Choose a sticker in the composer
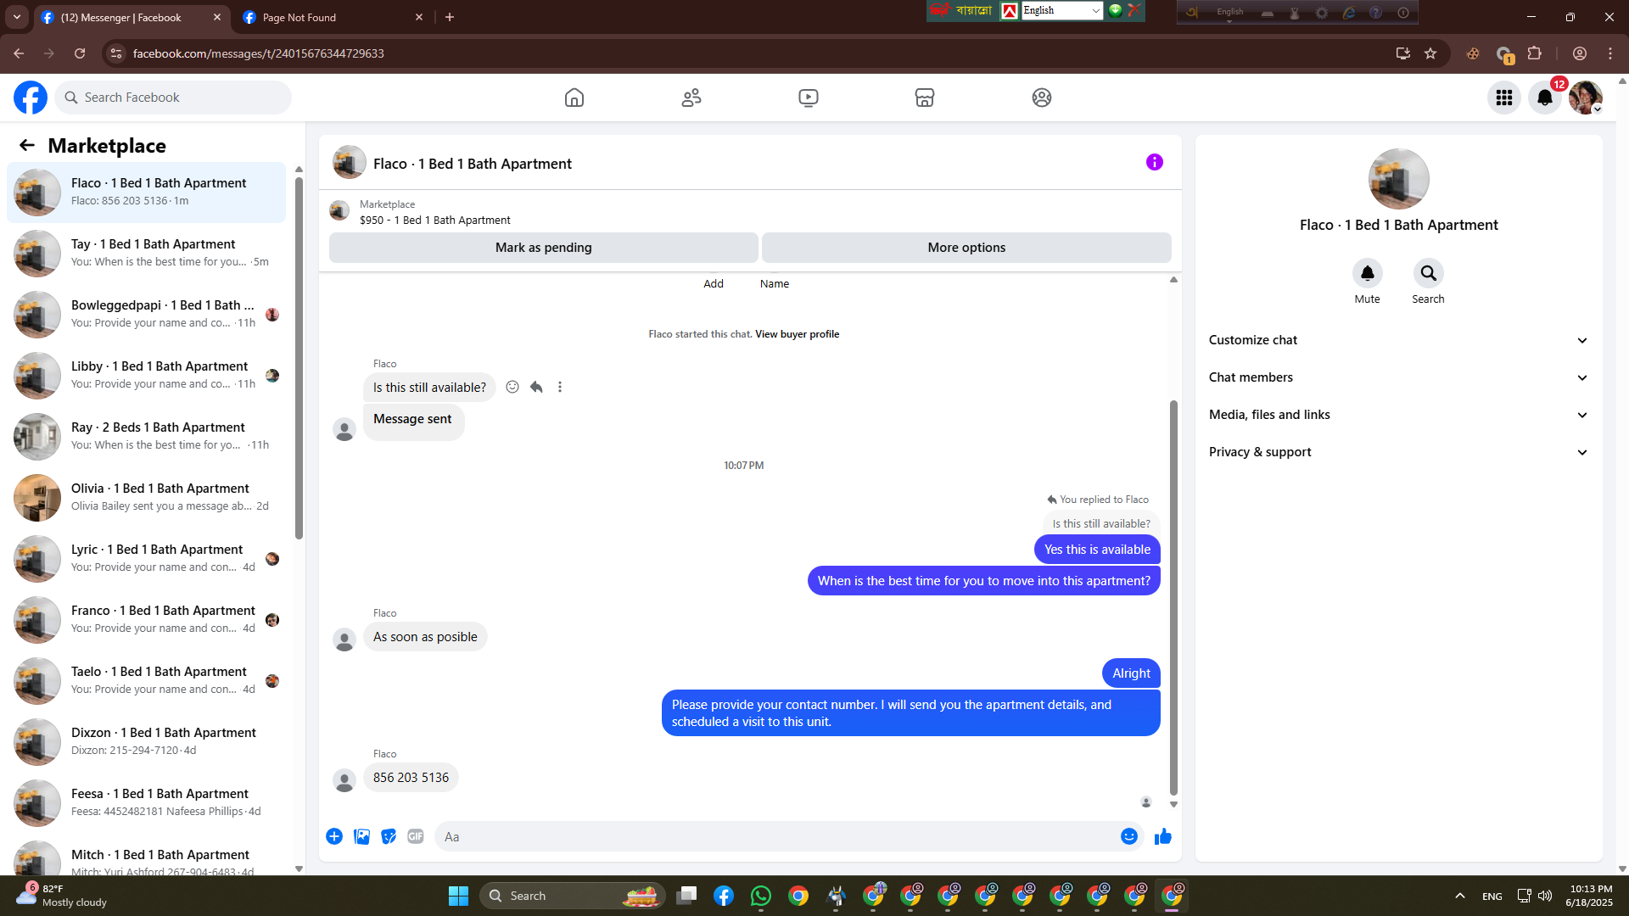1629x916 pixels. [x=389, y=836]
